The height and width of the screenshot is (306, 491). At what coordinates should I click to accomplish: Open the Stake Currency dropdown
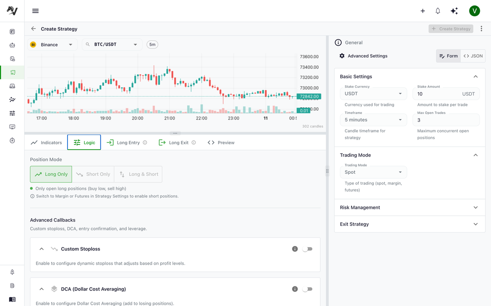tap(374, 94)
